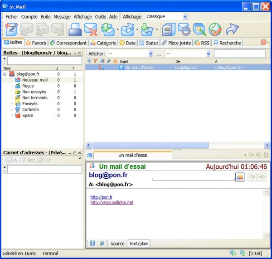Open the address book toolbar icon

pyautogui.click(x=169, y=29)
